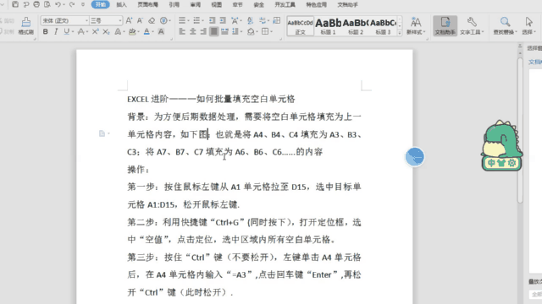Apply the Heading 1 (标题 1) style
Image resolution: width=542 pixels, height=304 pixels.
point(328,25)
